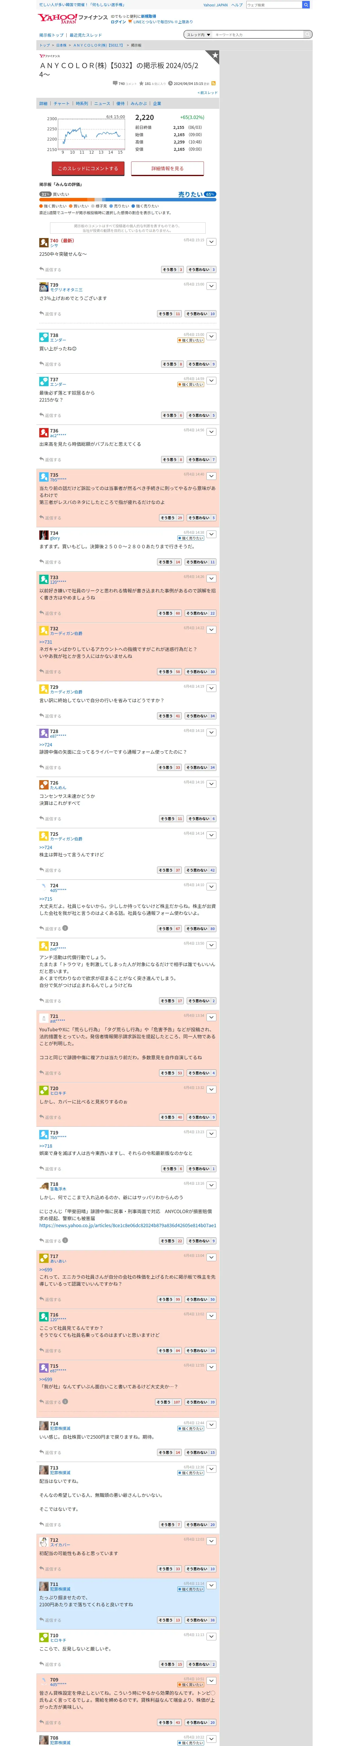The image size is (349, 1746).
Task: Click the avatar of post 726 たんめん
Action: tap(43, 785)
